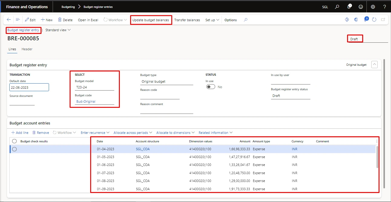
Task: Open the Enter recurrence dropdown
Action: click(95, 133)
